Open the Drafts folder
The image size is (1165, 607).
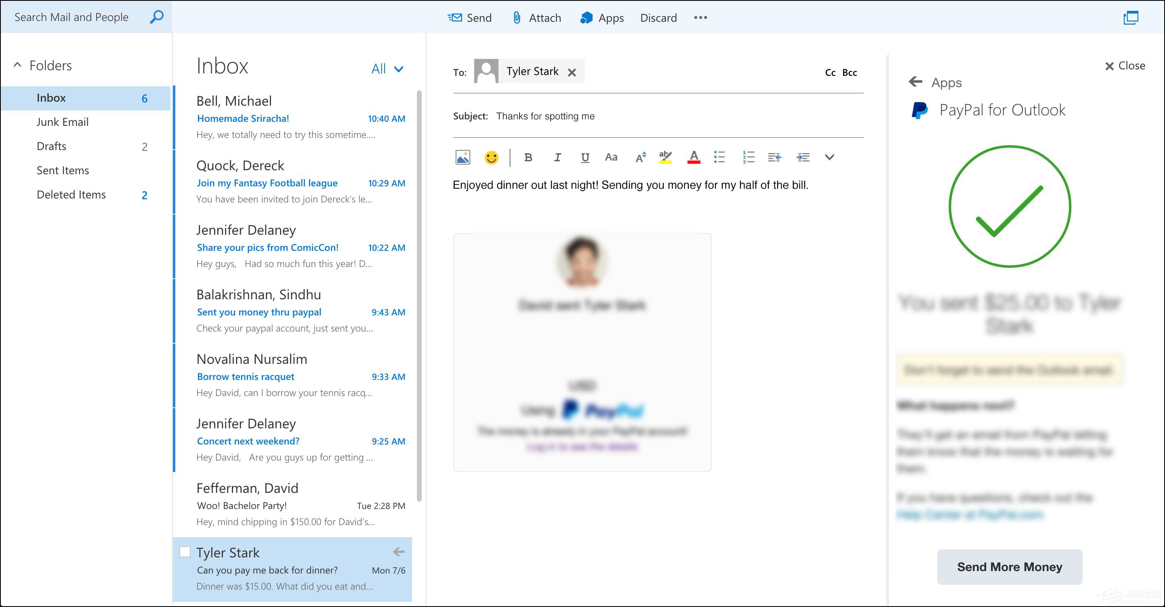click(52, 146)
